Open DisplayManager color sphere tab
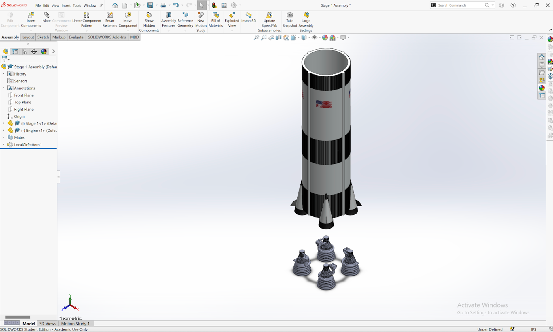Image resolution: width=553 pixels, height=332 pixels. pyautogui.click(x=44, y=51)
